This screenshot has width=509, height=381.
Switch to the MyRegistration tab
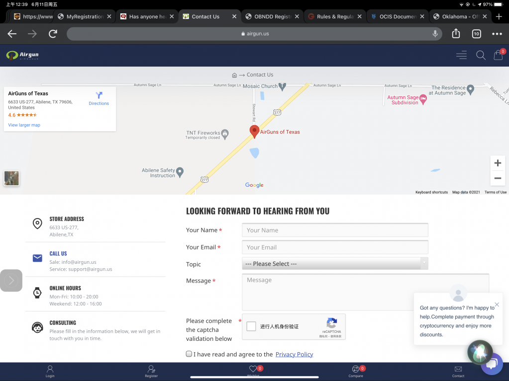point(84,16)
